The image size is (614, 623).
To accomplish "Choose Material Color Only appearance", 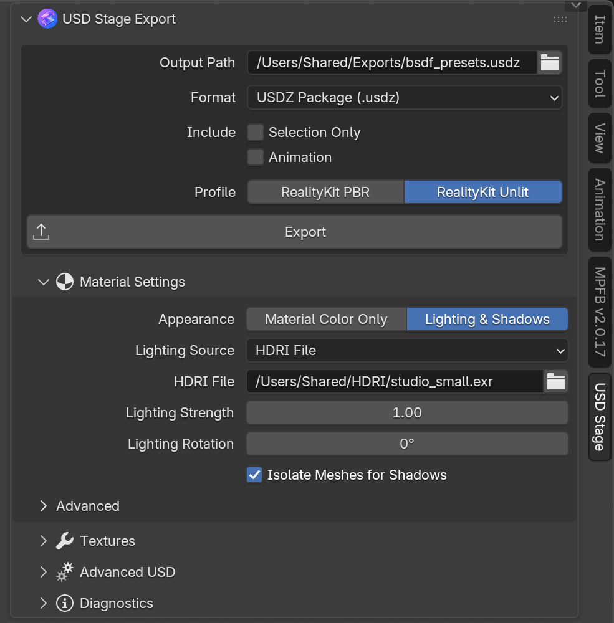I will click(x=326, y=320).
